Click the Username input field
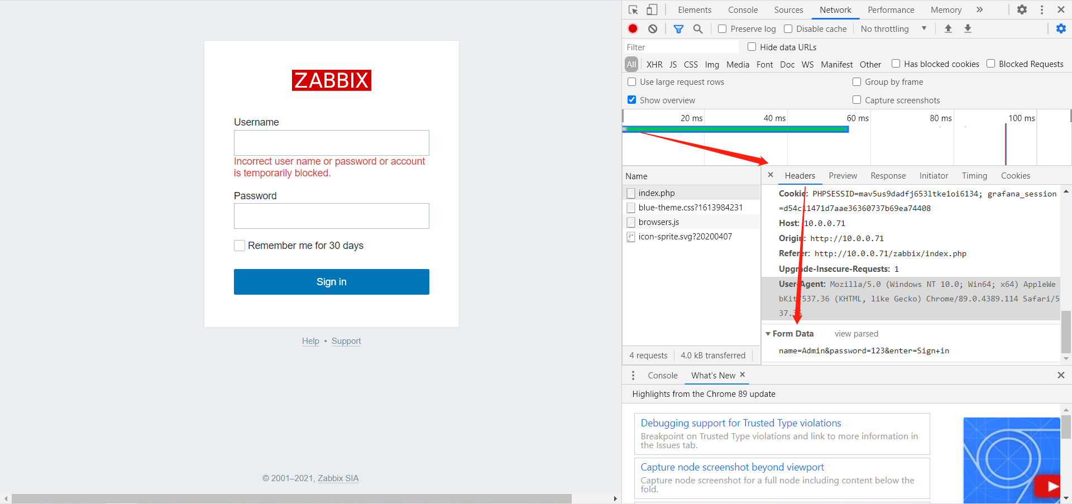Viewport: 1072px width, 504px height. pyautogui.click(x=332, y=143)
